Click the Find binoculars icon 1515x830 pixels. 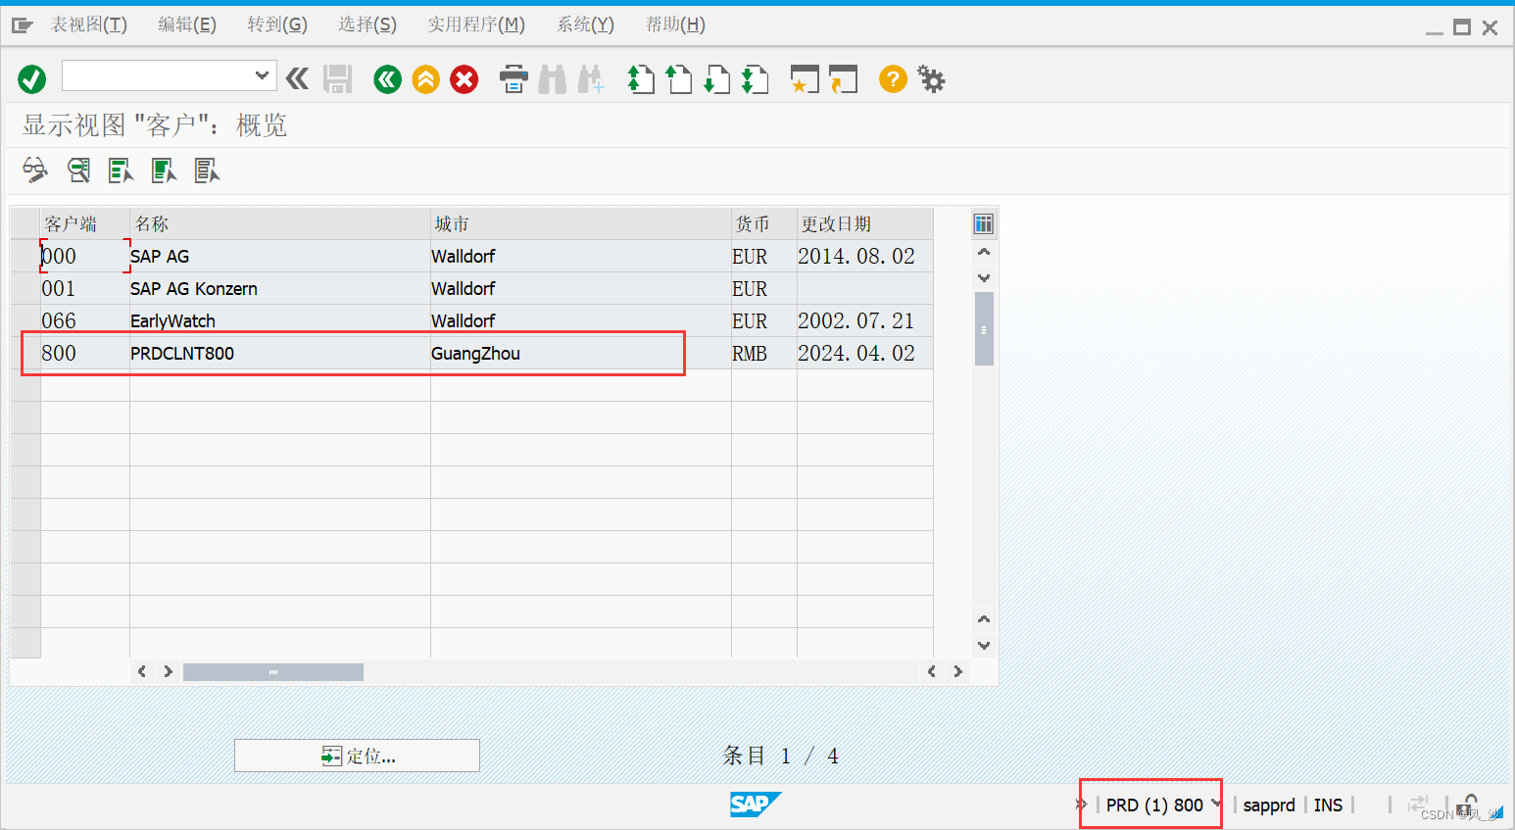coord(553,79)
